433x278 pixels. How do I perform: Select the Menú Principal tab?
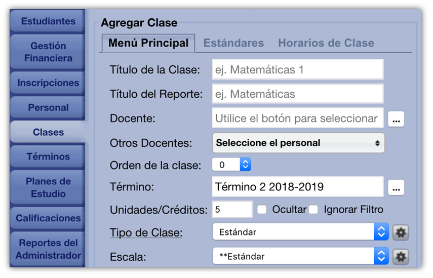click(148, 44)
